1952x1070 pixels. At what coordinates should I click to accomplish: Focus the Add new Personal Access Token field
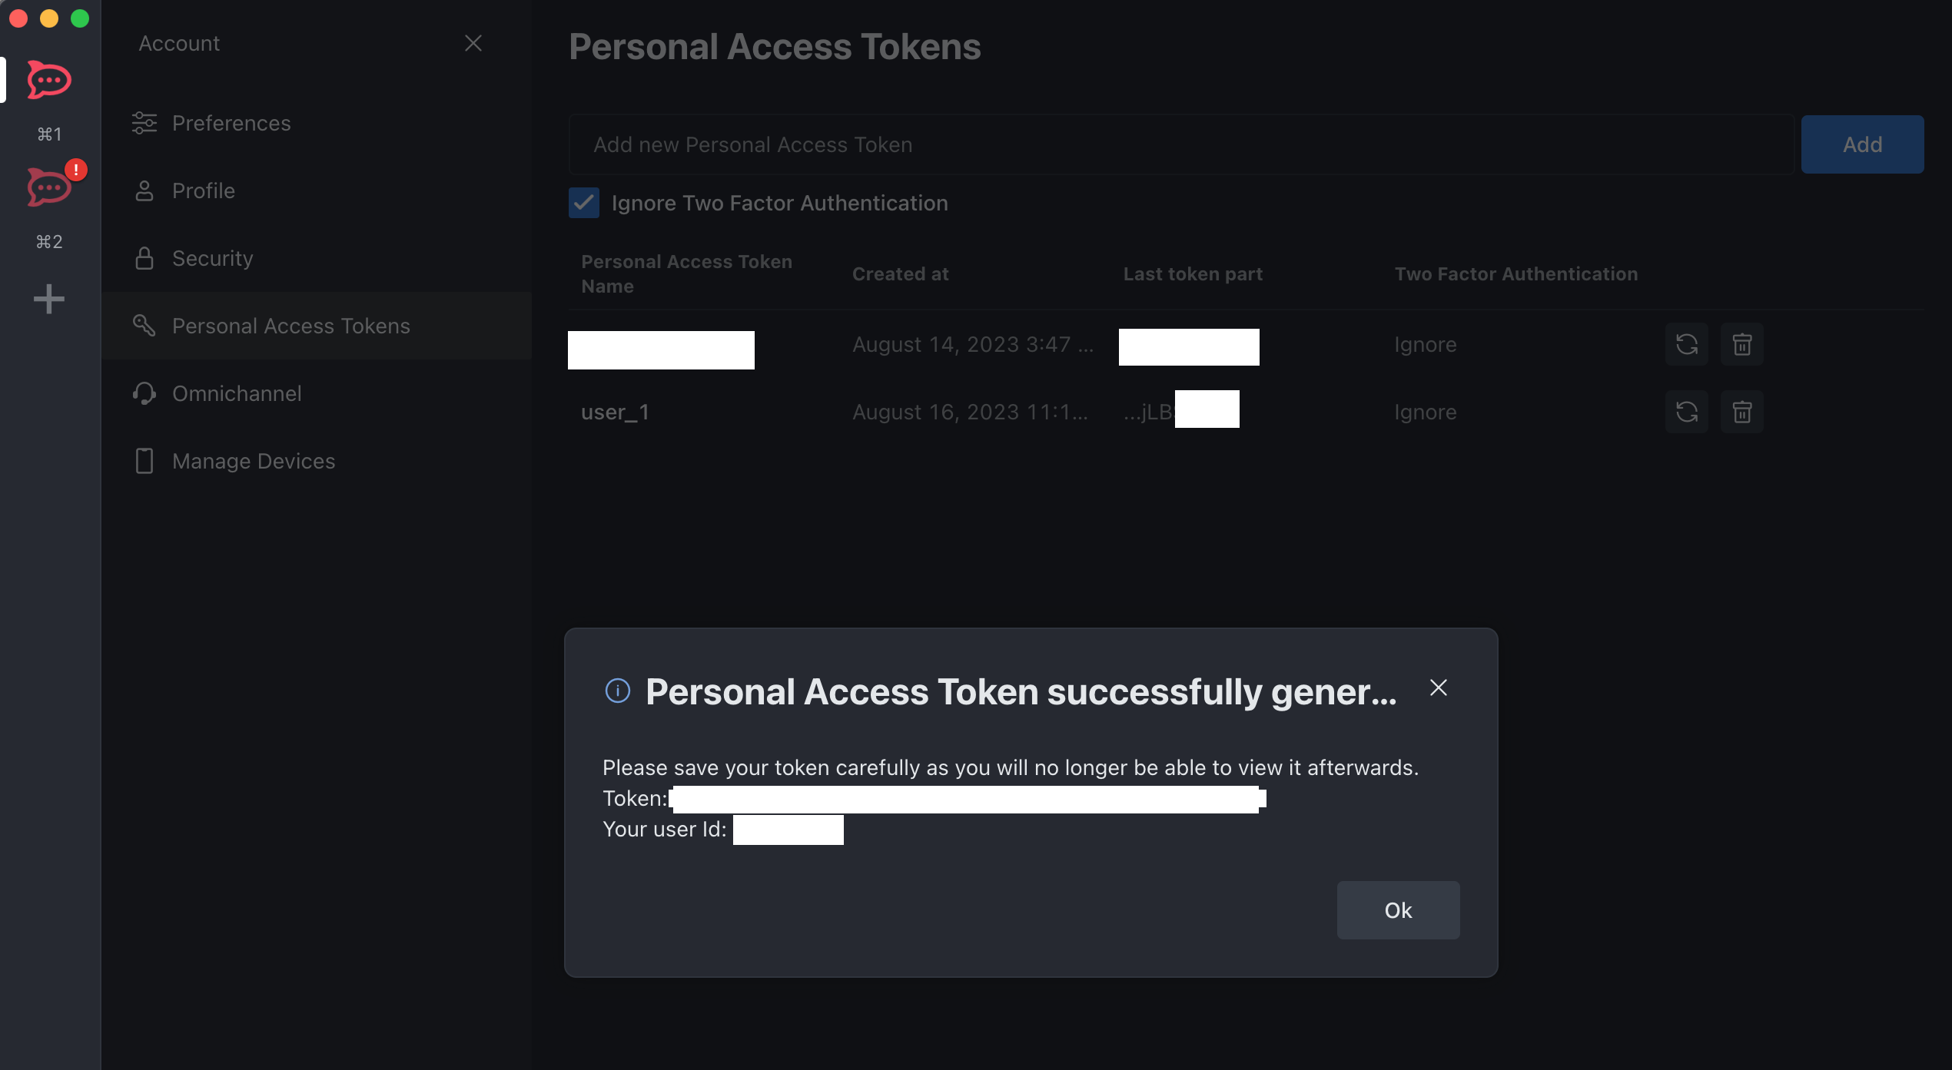pyautogui.click(x=1182, y=144)
